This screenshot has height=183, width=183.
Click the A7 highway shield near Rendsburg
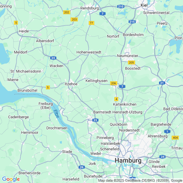pyautogui.click(x=102, y=14)
